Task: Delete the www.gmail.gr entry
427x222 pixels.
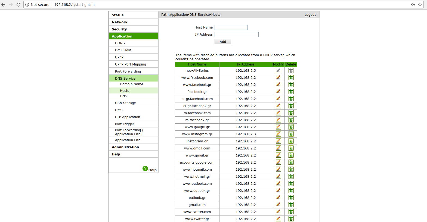Action: coord(291,155)
